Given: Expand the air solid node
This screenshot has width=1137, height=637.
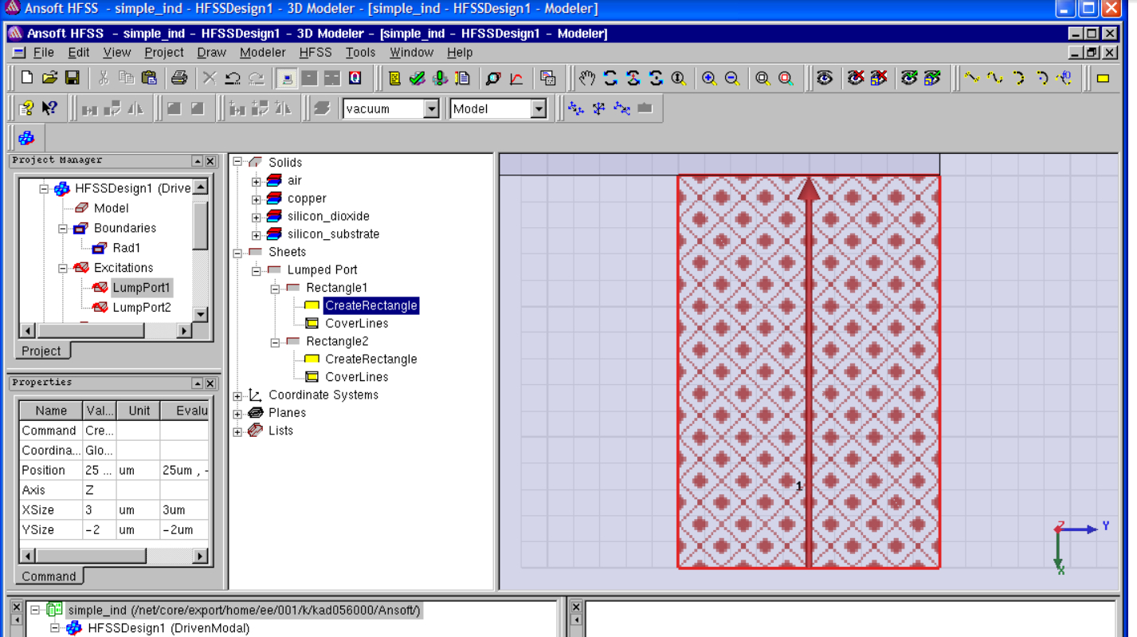Looking at the screenshot, I should pos(257,181).
